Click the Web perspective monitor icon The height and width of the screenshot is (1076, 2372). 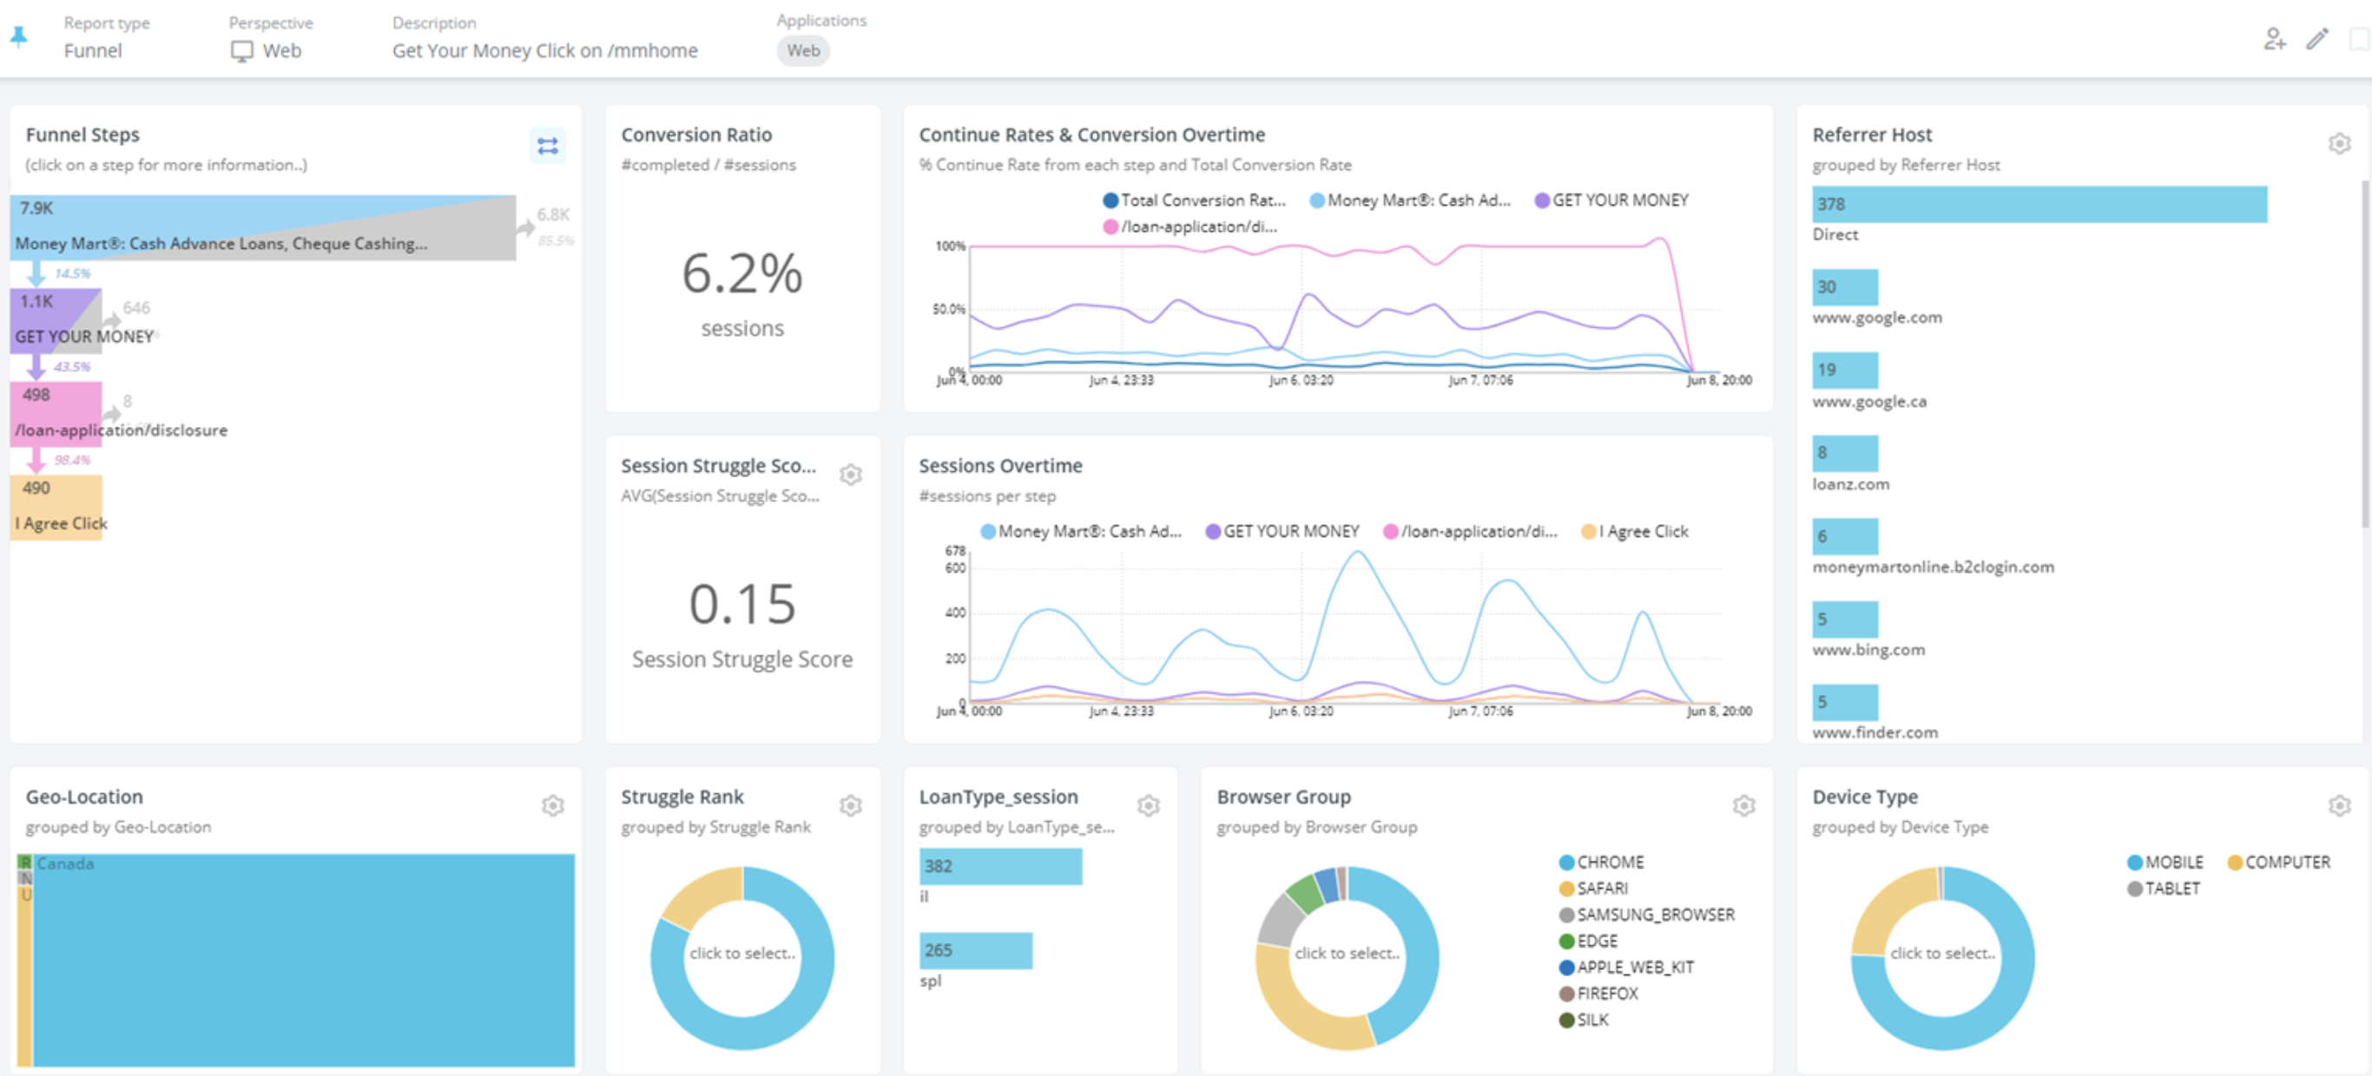tap(241, 51)
